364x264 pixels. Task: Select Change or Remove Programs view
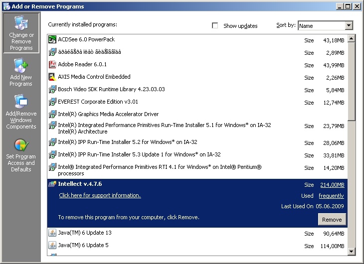(x=21, y=33)
